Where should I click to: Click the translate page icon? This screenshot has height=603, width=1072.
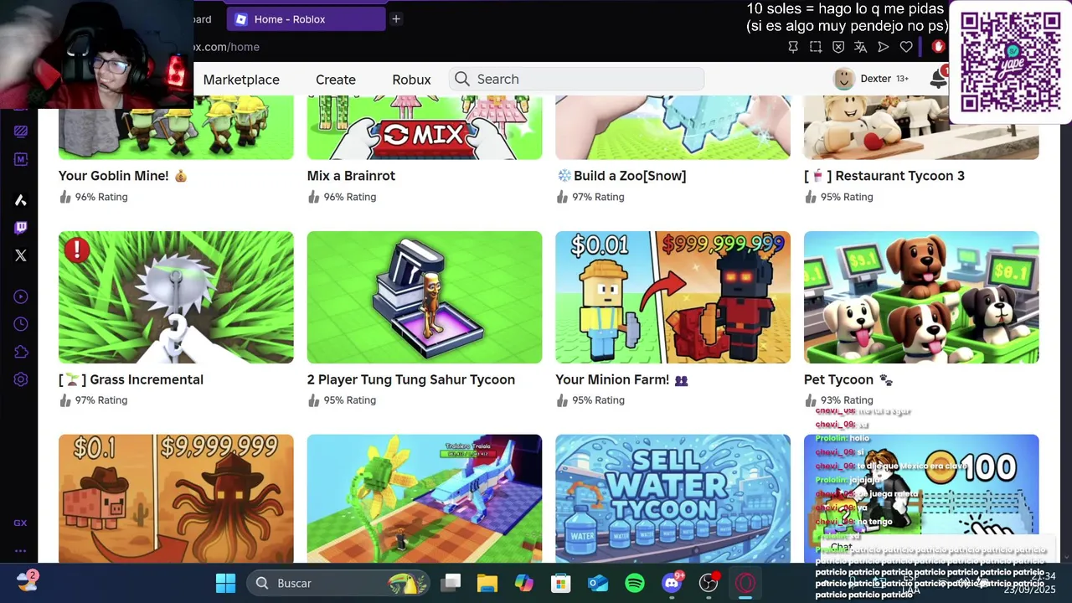click(x=860, y=47)
